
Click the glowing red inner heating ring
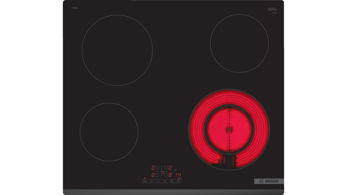(x=229, y=130)
